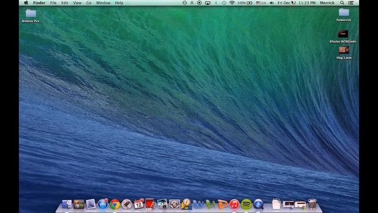Launch Microsoft Excel from the Dock
Viewport: 378px width, 213px height.
[x=210, y=204]
